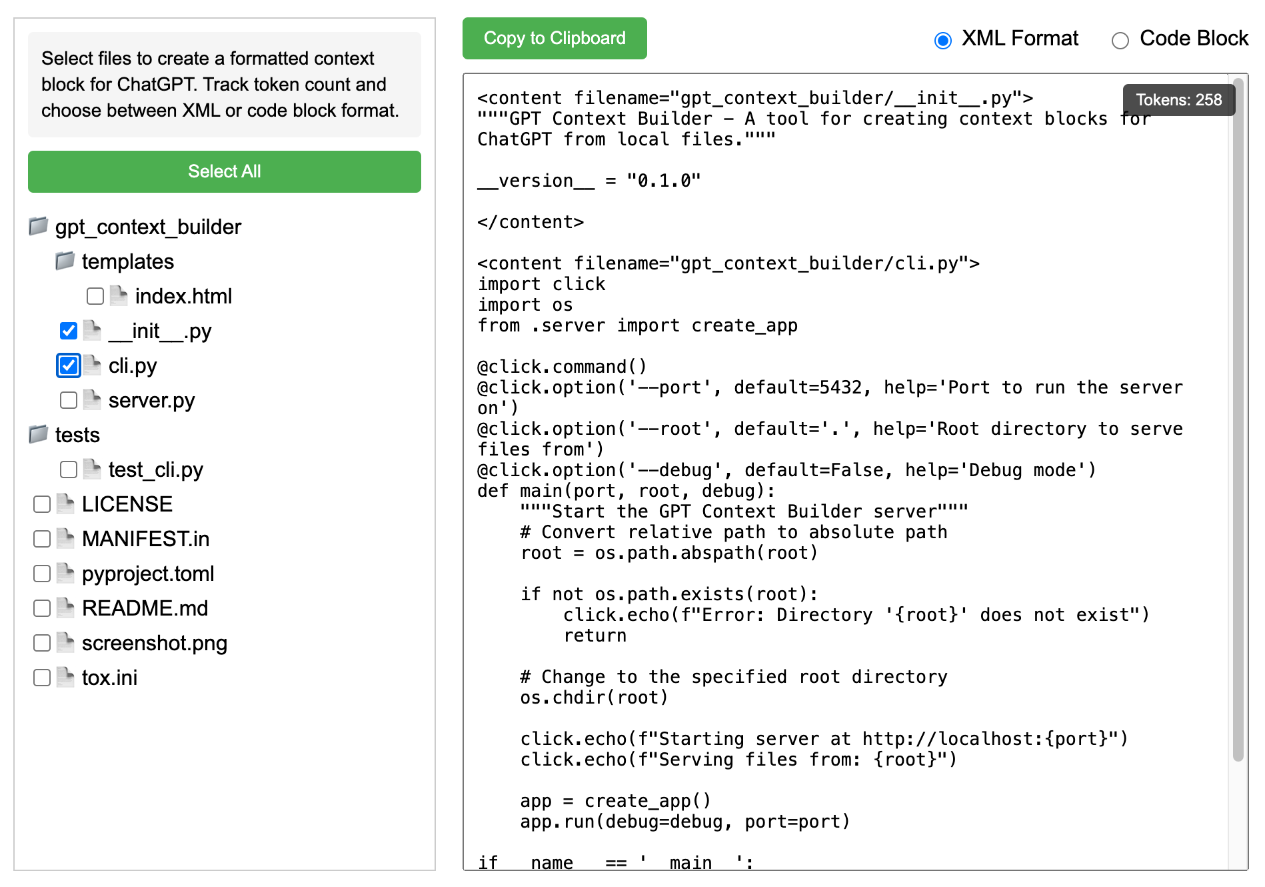1265x887 pixels.
Task: Uncheck the cli.py checkbox
Action: [69, 365]
